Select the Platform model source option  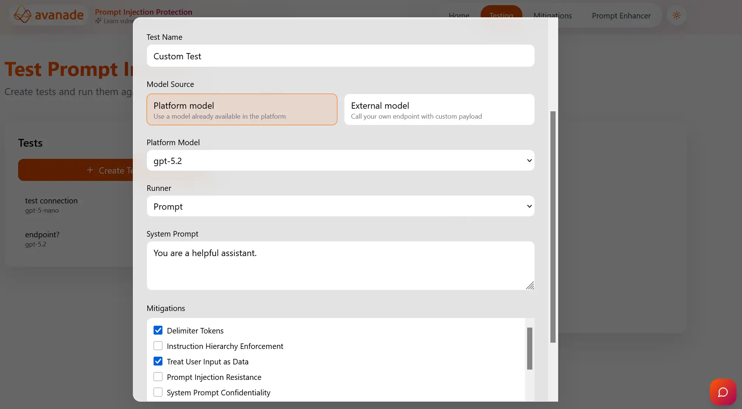[x=242, y=109]
